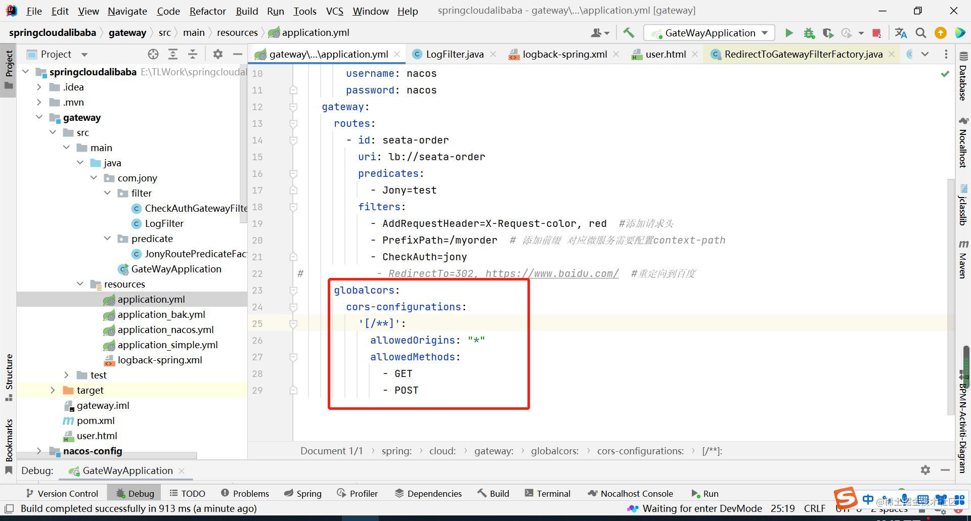The image size is (971, 521).
Task: Open LogFilter class in project tree
Action: 164,223
